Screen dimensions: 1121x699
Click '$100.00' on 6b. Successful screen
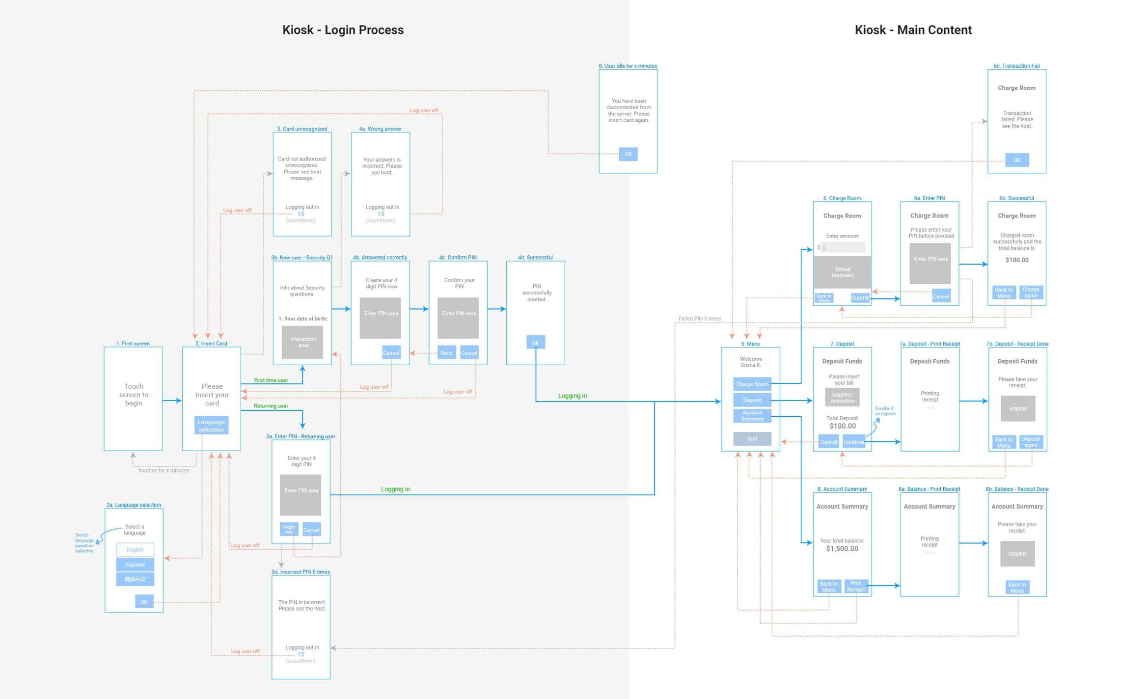(x=1017, y=260)
